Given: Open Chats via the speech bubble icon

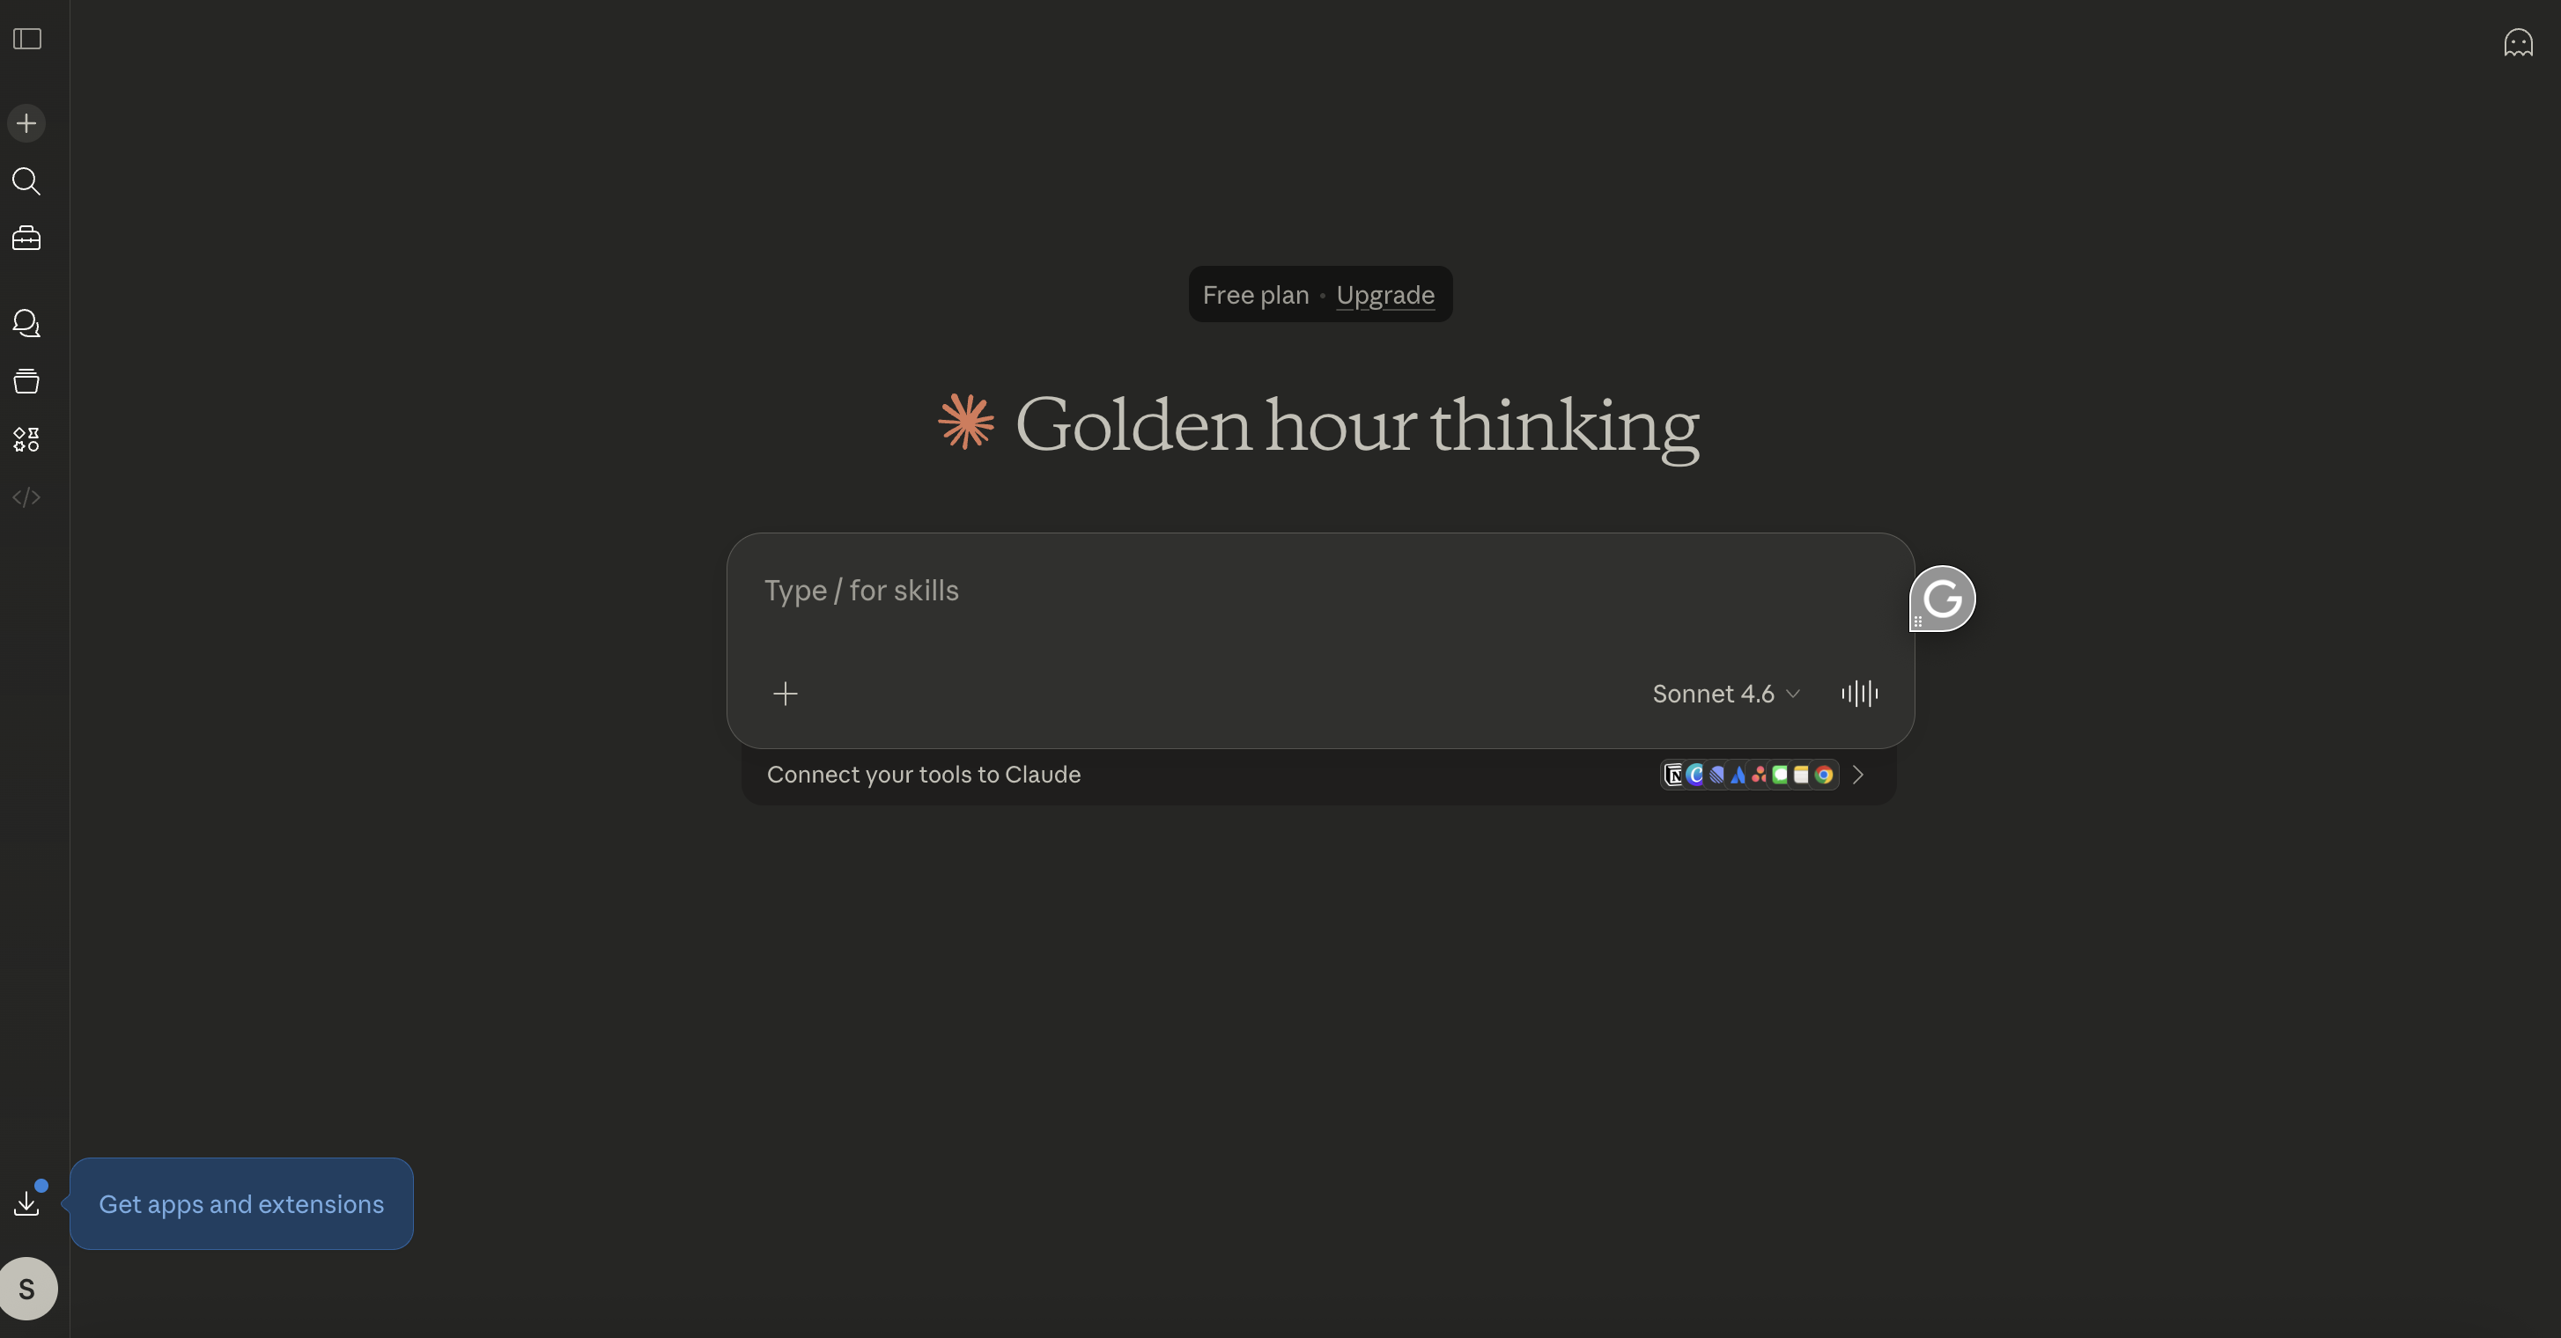Looking at the screenshot, I should [26, 323].
